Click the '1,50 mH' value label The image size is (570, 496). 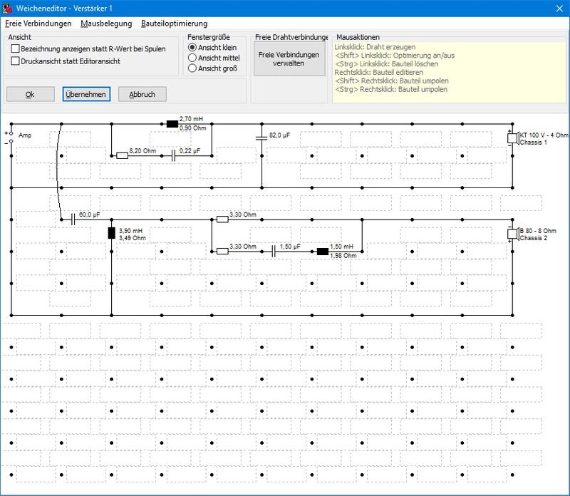341,247
